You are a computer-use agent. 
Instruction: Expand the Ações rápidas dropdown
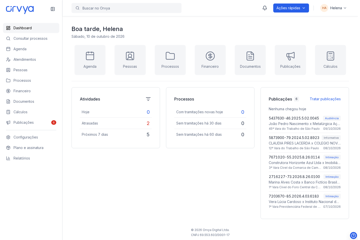point(291,8)
